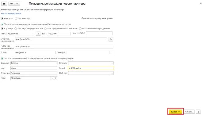
Task: Edit company E-mail test@mail.ru field
Action: [x=35, y=52]
